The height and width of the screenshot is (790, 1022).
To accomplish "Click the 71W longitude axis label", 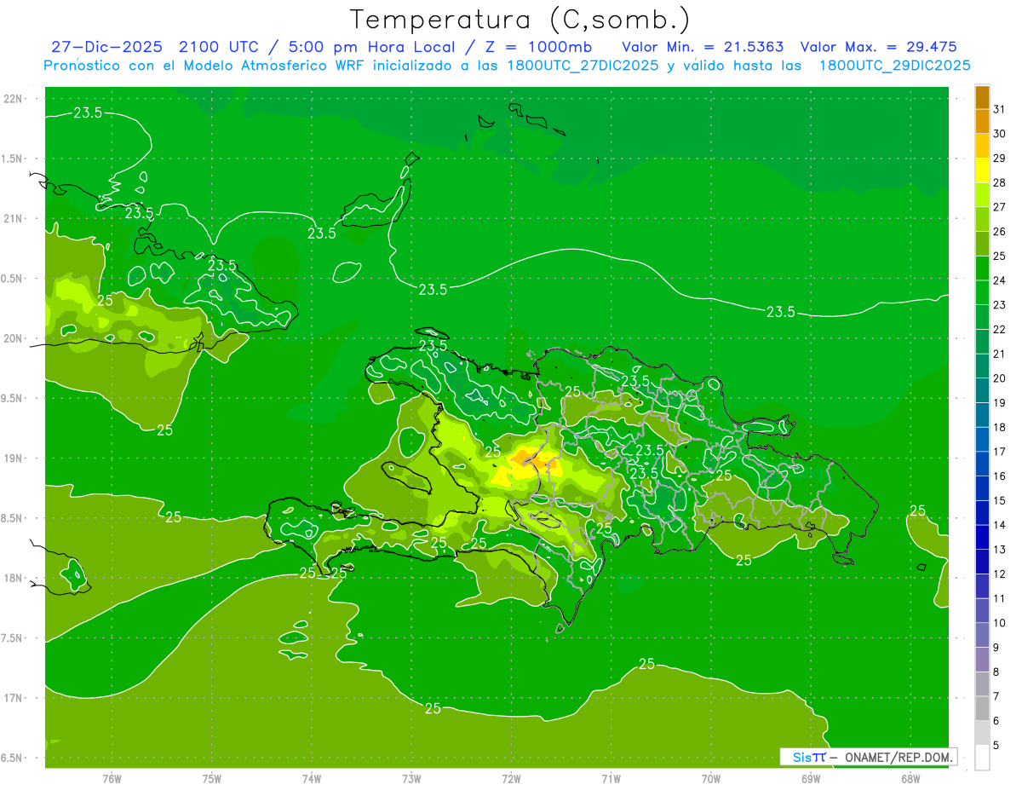I will 611,779.
